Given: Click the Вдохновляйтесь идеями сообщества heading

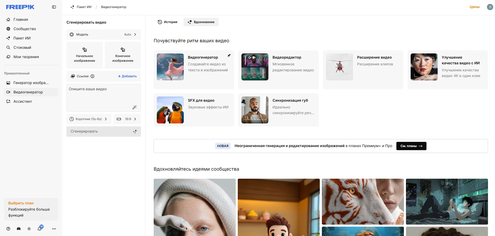Looking at the screenshot, I should tap(196, 169).
